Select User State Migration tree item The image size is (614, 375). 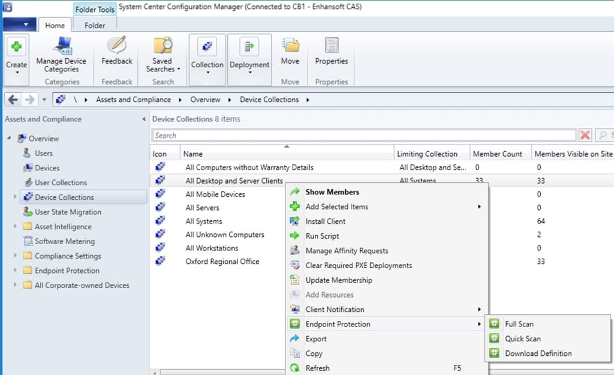pos(68,212)
